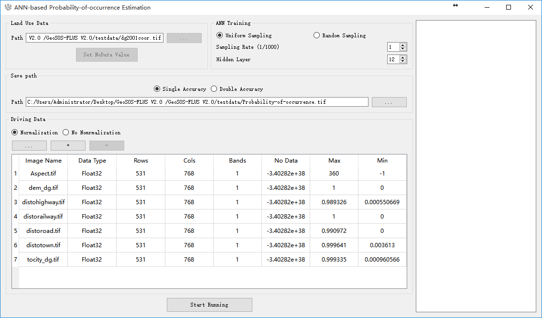The image size is (542, 318).
Task: Select the distotown.tif table row
Action: (x=43, y=245)
